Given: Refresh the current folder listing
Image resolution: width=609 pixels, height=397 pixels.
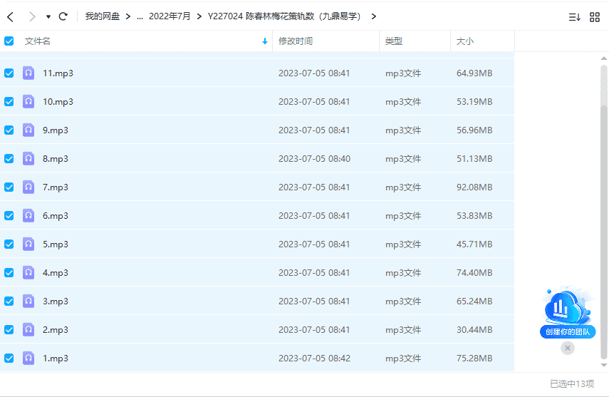Looking at the screenshot, I should click(63, 16).
